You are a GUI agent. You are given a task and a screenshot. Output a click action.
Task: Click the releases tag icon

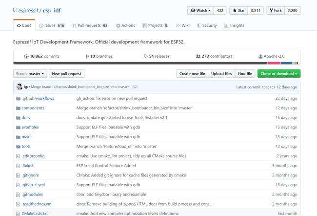click(146, 56)
